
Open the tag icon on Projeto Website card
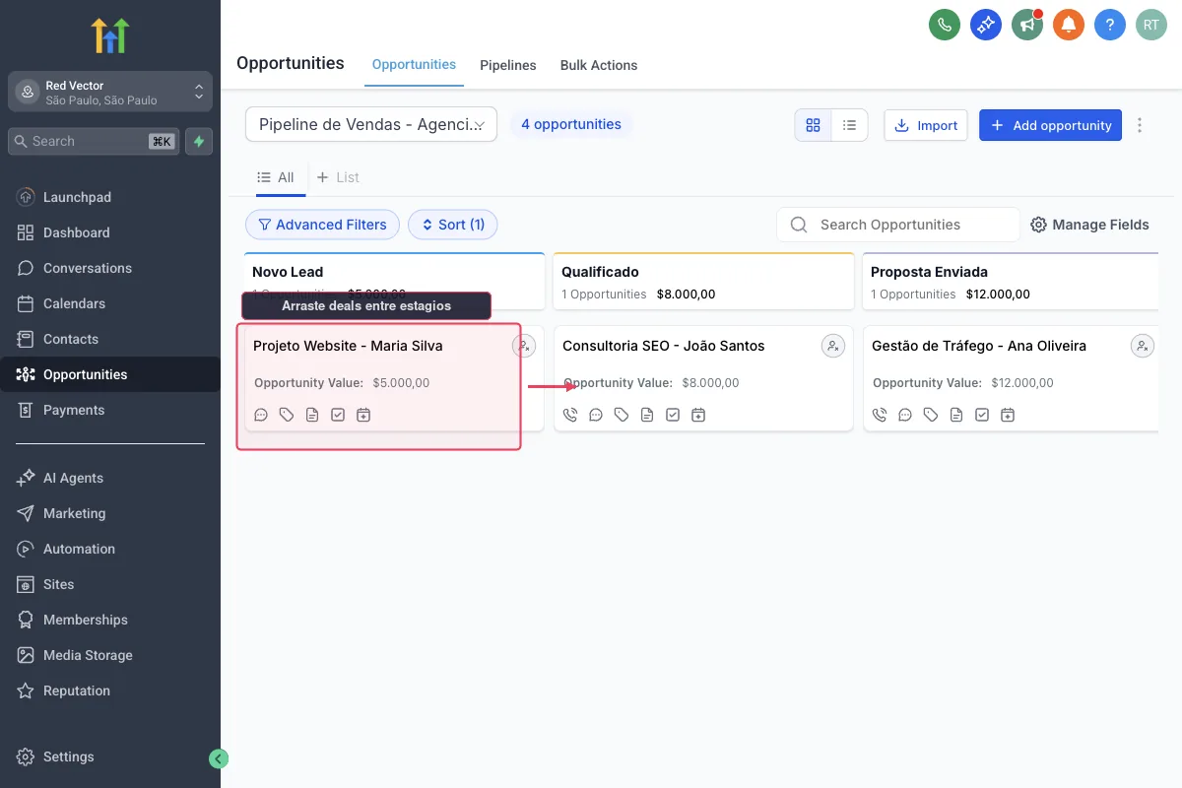tap(287, 415)
